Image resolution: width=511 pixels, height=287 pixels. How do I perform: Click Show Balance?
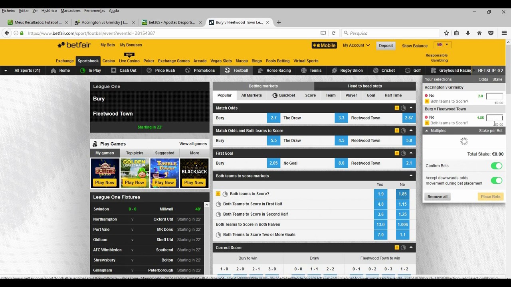tap(415, 46)
